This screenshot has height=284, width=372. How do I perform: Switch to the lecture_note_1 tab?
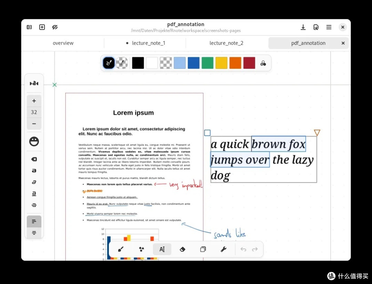pyautogui.click(x=145, y=43)
